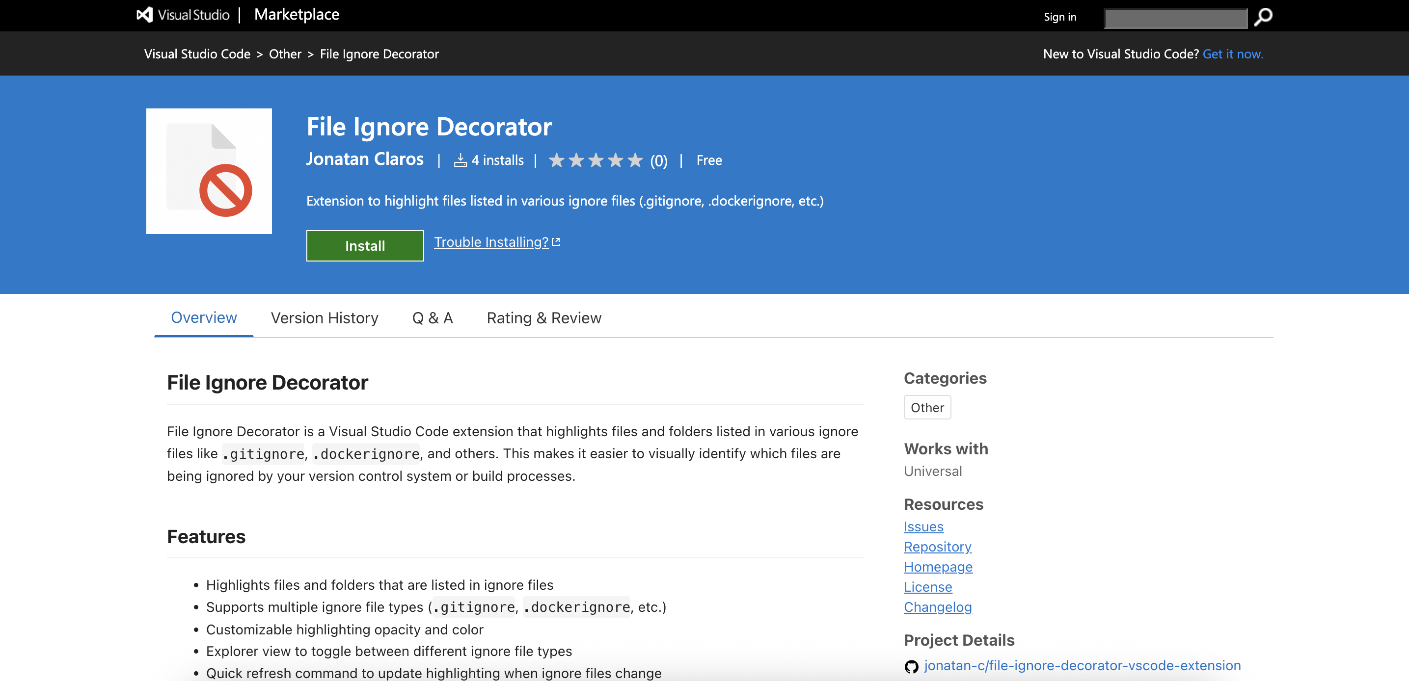Switch to the Version History tab

[325, 317]
